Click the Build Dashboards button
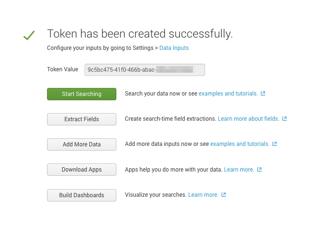The image size is (313, 230). click(82, 195)
